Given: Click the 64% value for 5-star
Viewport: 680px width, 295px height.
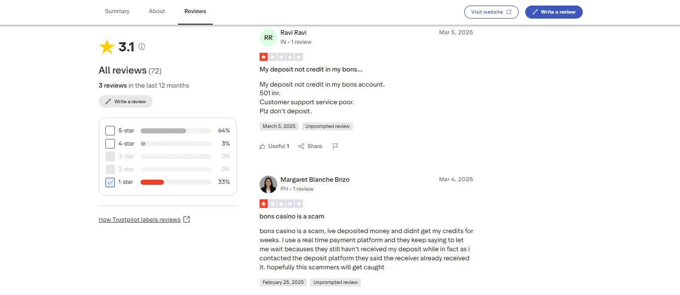Looking at the screenshot, I should 224,131.
